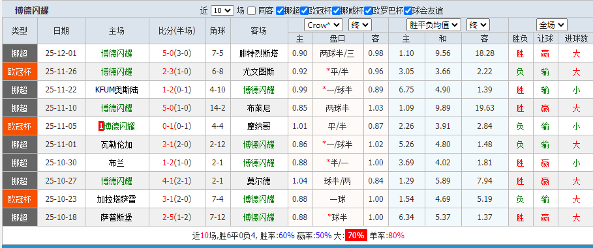This screenshot has width=593, height=248.
Task: Open 腓特烈斯塔 away team link
Action: 259,53
